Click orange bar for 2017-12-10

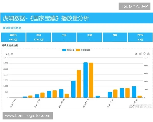tap(91, 80)
